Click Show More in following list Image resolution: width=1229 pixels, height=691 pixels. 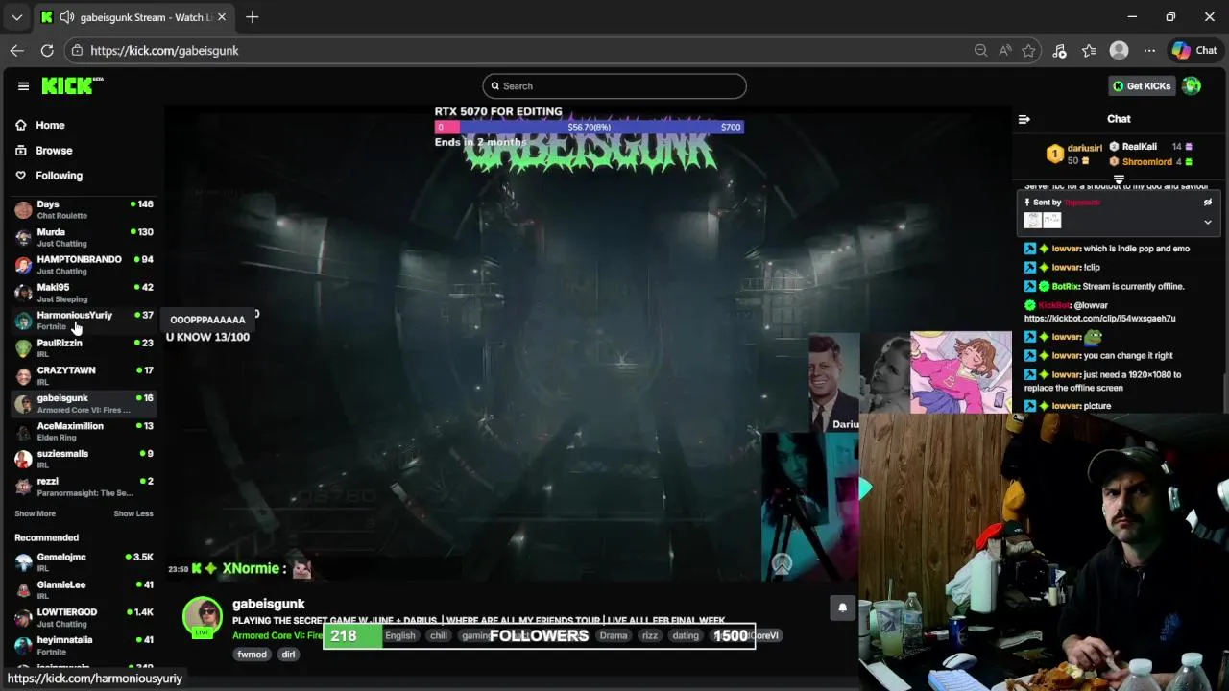point(35,513)
